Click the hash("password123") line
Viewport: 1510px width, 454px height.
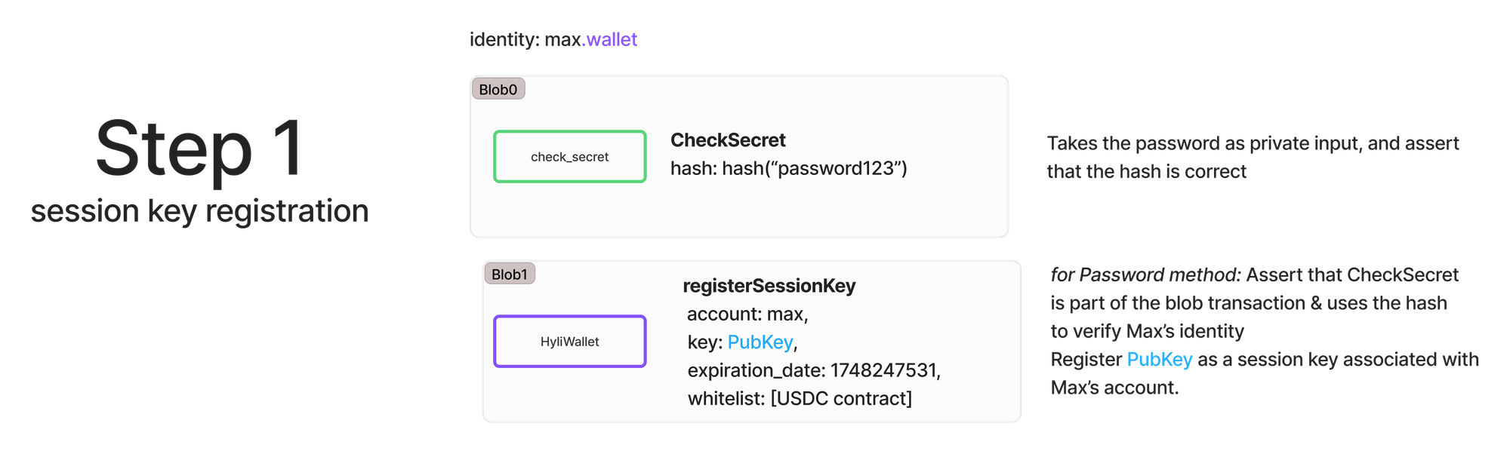(789, 168)
